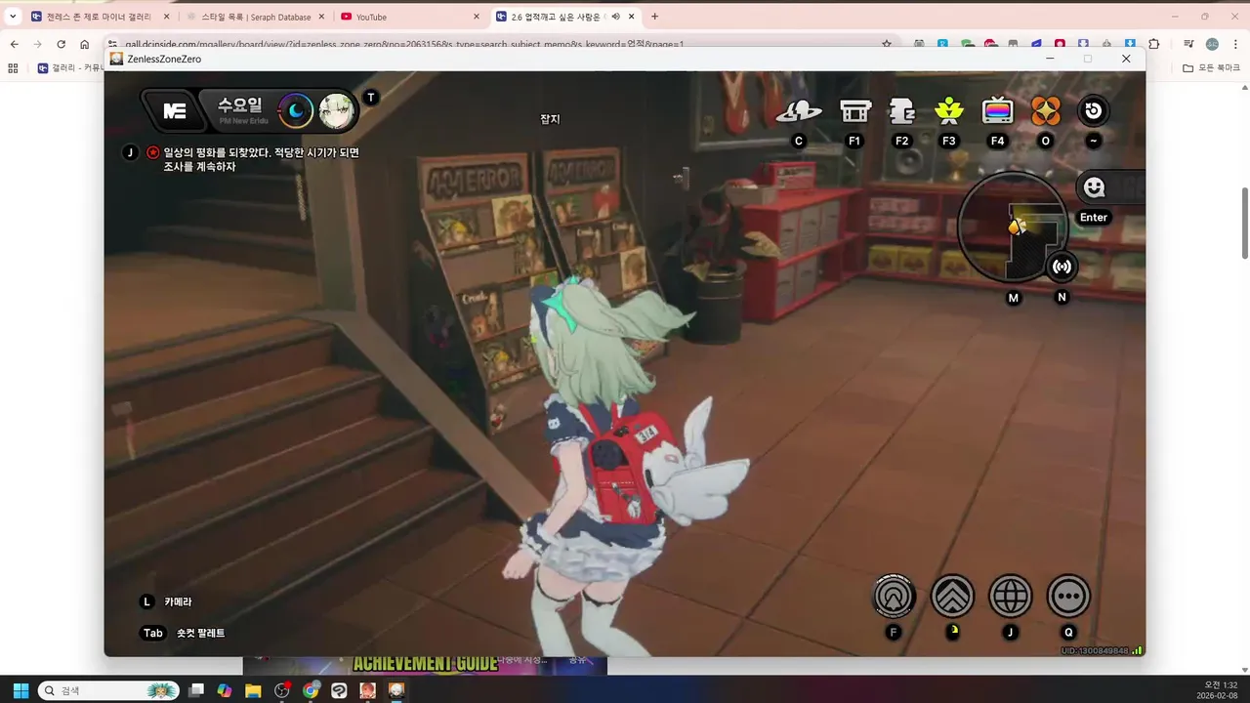
Task: Open OBS Studio from the taskbar
Action: (x=282, y=690)
